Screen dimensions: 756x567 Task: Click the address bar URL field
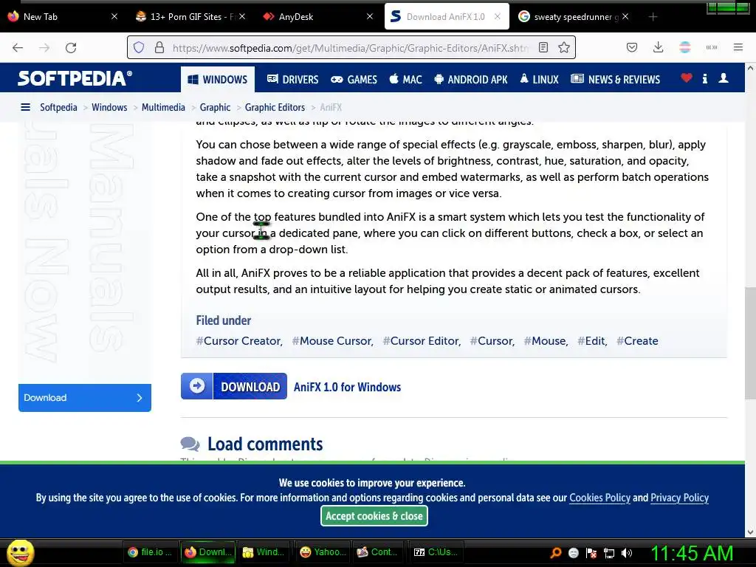[351, 48]
